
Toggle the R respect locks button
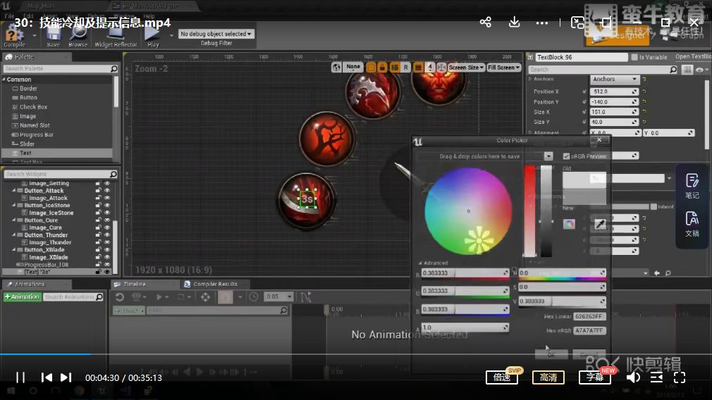click(x=405, y=67)
